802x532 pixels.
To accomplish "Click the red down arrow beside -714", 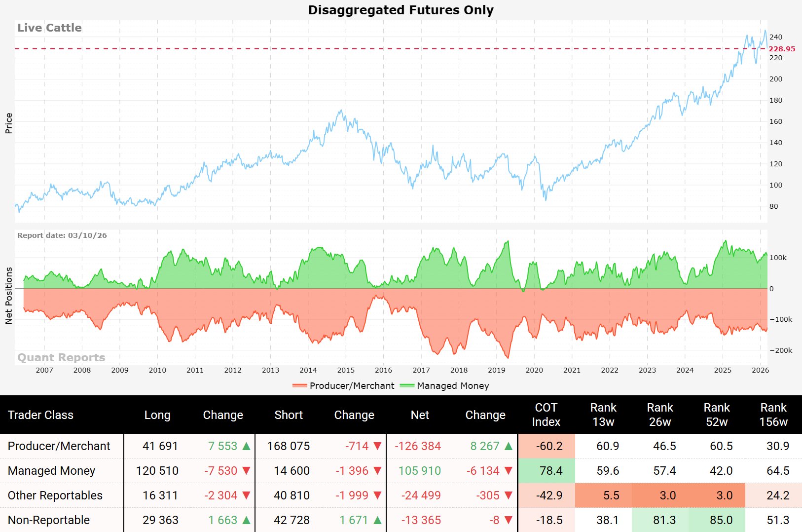I will point(378,446).
